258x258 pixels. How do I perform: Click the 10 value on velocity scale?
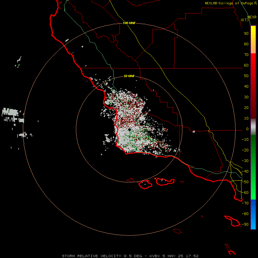tap(246, 118)
